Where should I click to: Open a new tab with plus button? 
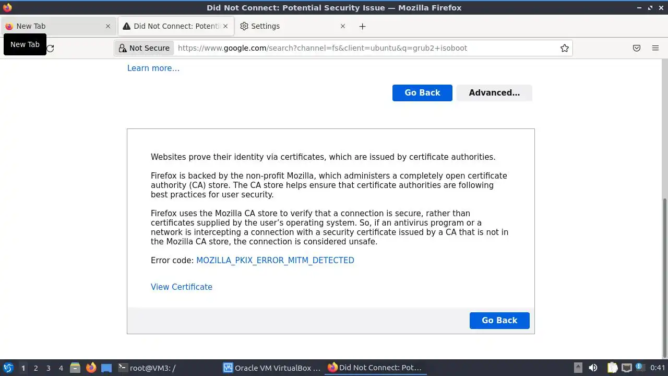tap(362, 26)
